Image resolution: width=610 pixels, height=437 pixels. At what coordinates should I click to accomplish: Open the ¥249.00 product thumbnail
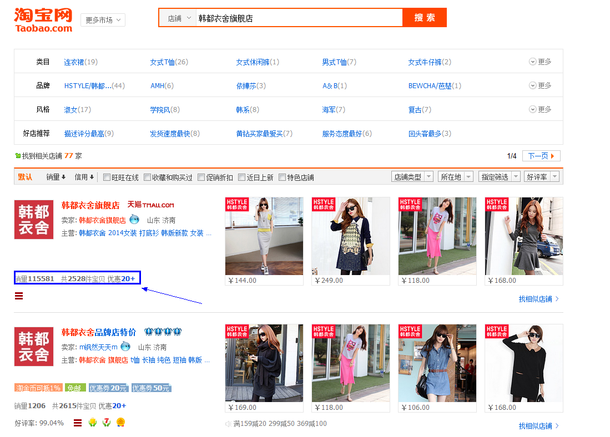351,236
